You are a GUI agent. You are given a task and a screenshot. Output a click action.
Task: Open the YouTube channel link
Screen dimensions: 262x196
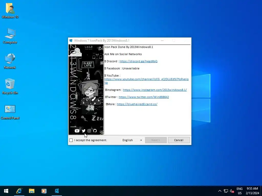[x=146, y=81]
